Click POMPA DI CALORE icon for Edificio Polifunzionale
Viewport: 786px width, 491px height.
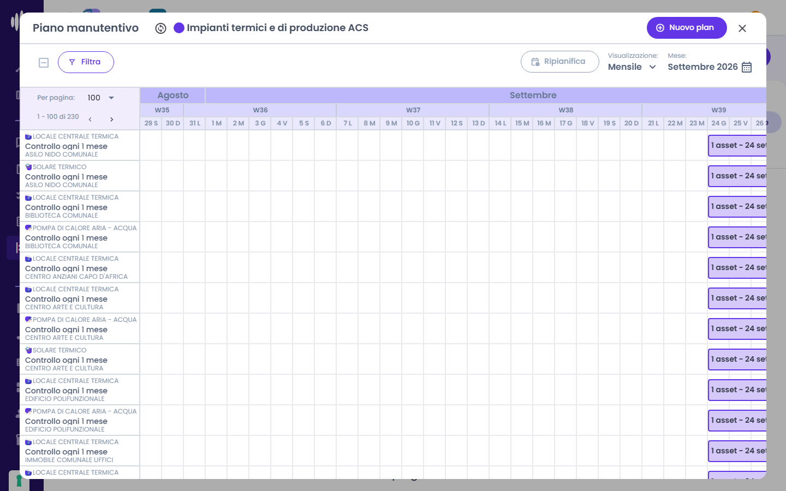(x=28, y=412)
